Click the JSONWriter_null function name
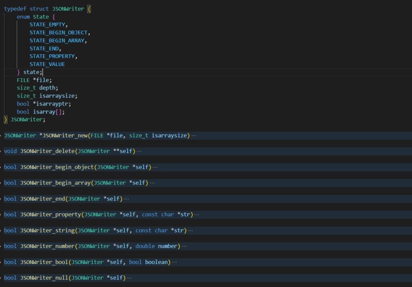412x287 pixels. (x=44, y=278)
